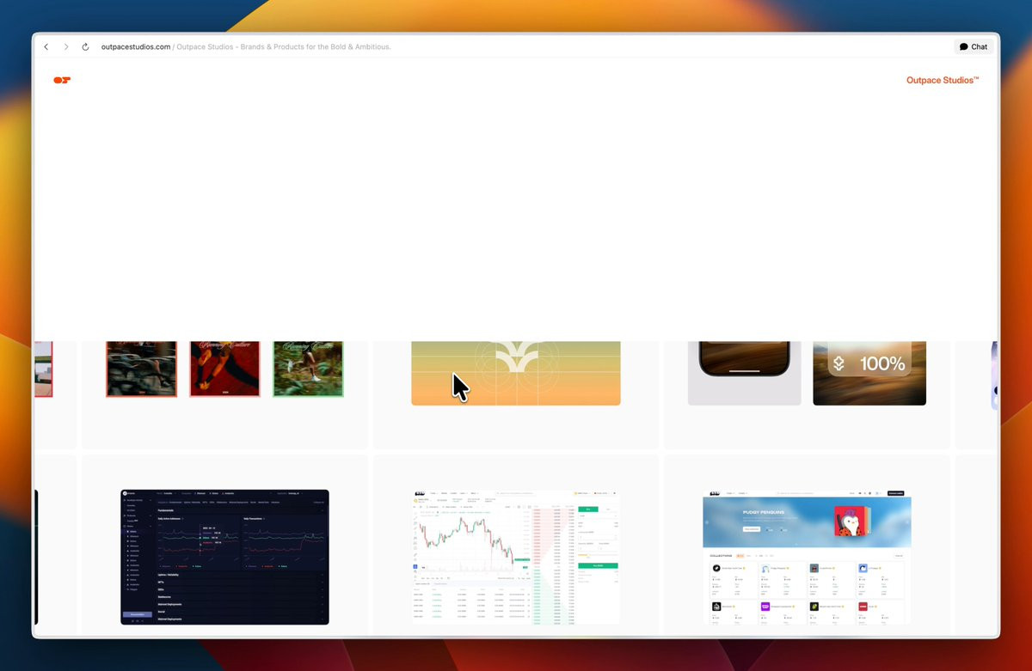1032x671 pixels.
Task: Open the Chat button
Action: pos(974,47)
